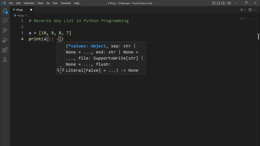Open the Testing flask view

[5, 60]
